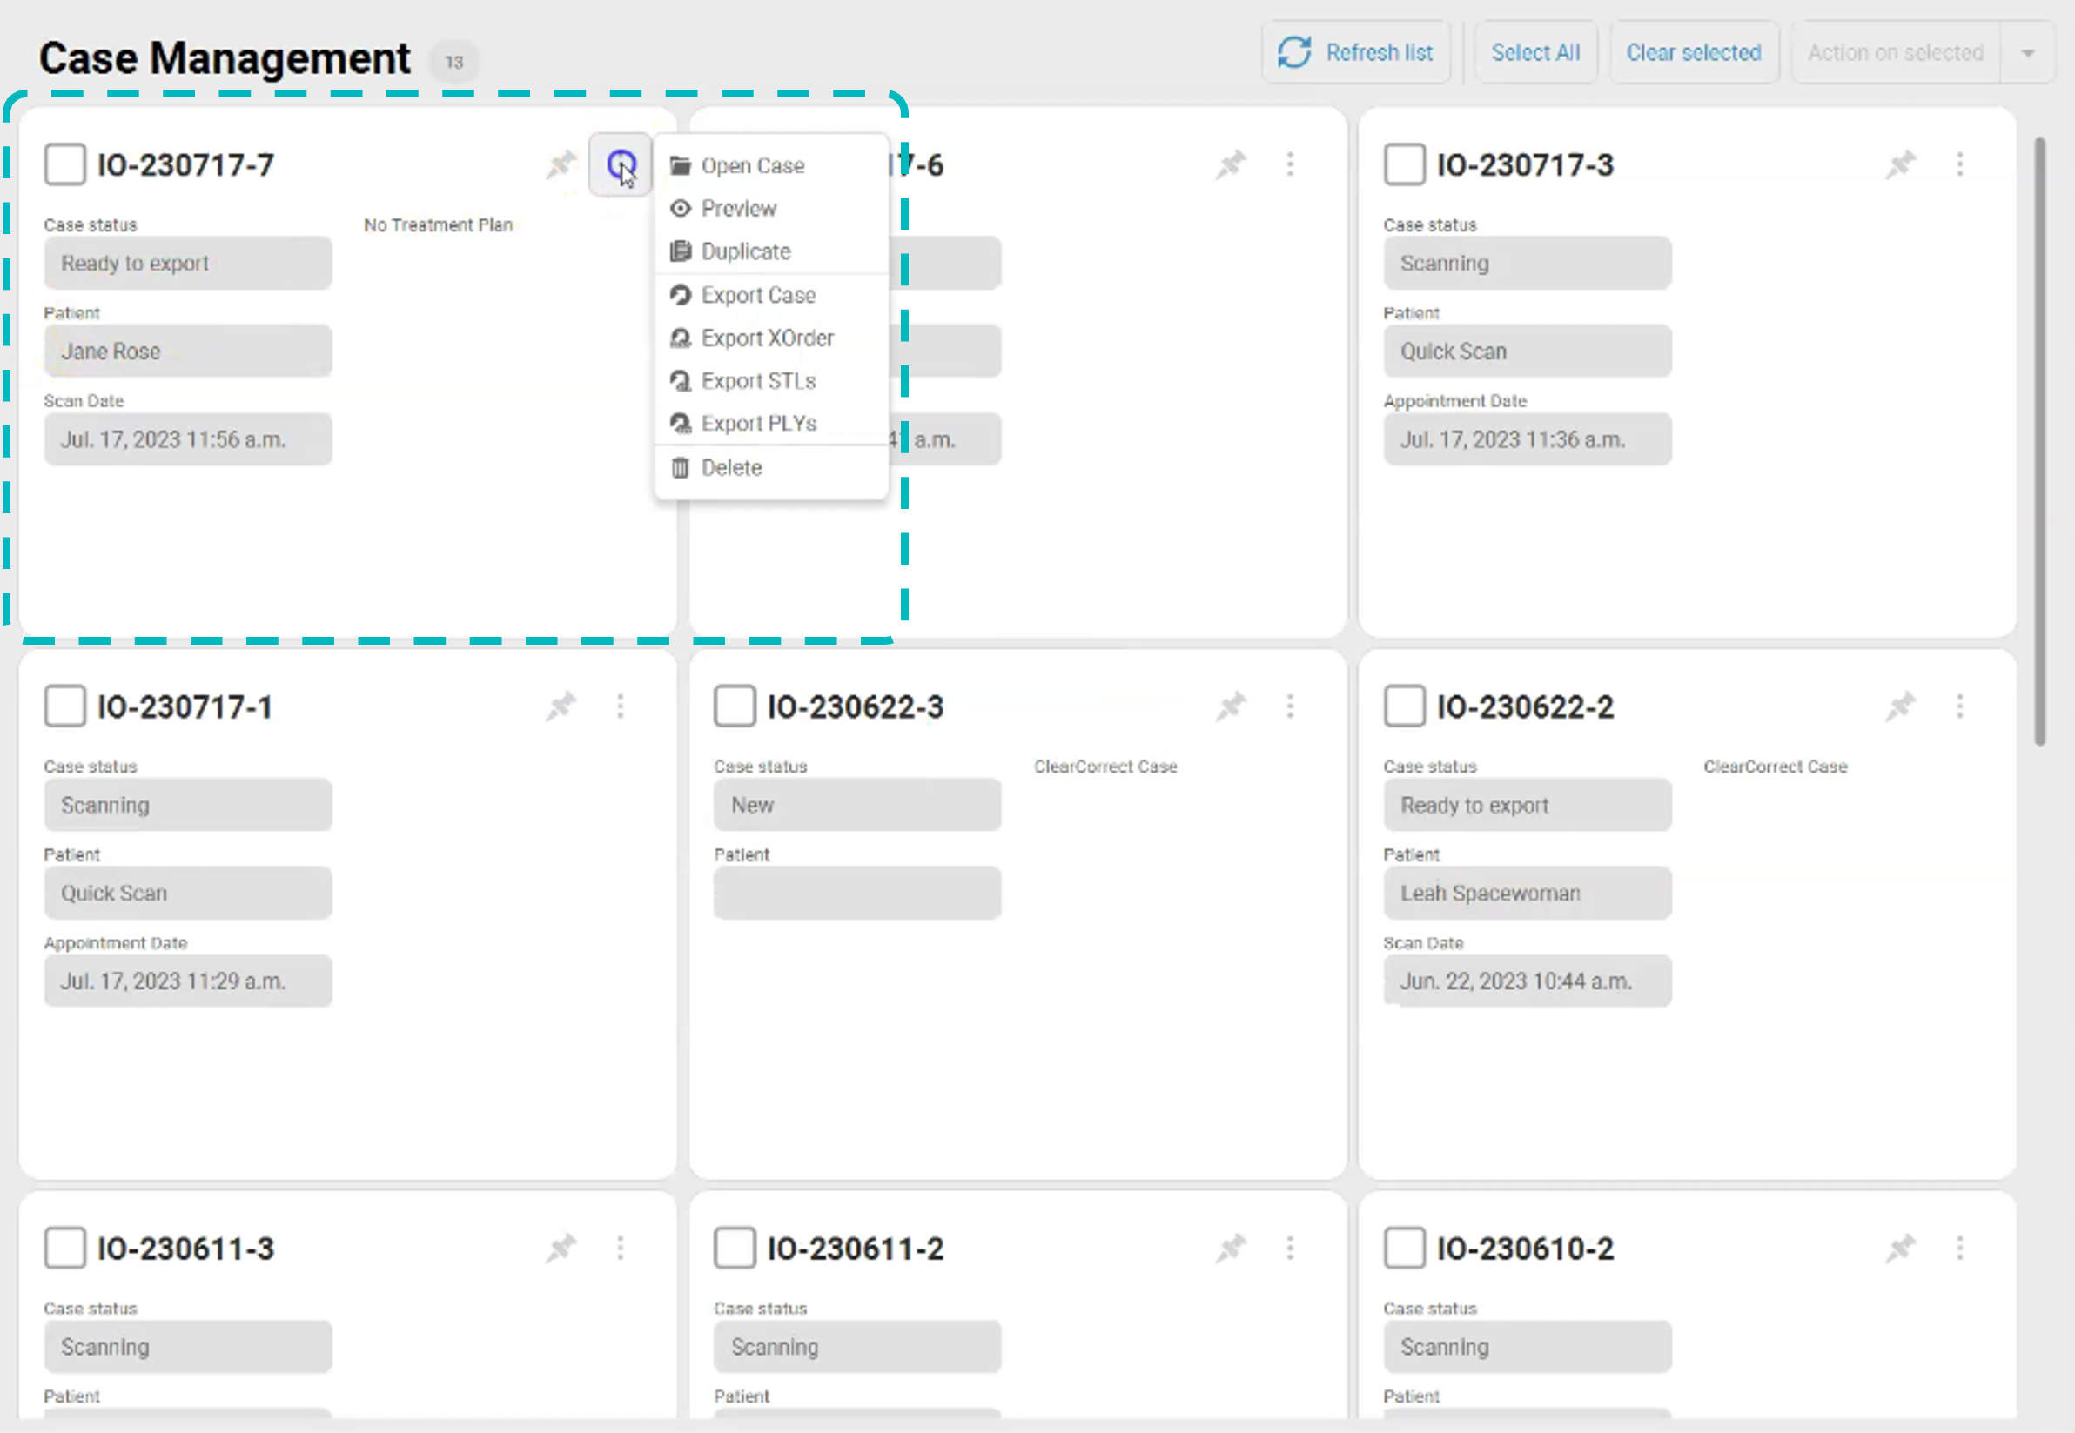Click Export STLs menu entry
The height and width of the screenshot is (1433, 2075).
pos(770,381)
